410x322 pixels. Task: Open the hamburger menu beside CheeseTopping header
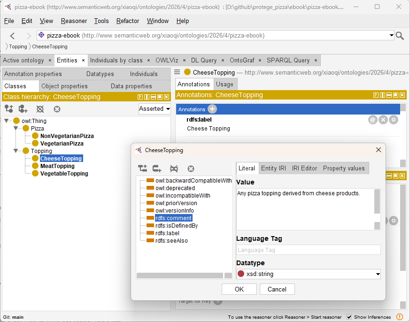[x=177, y=72]
